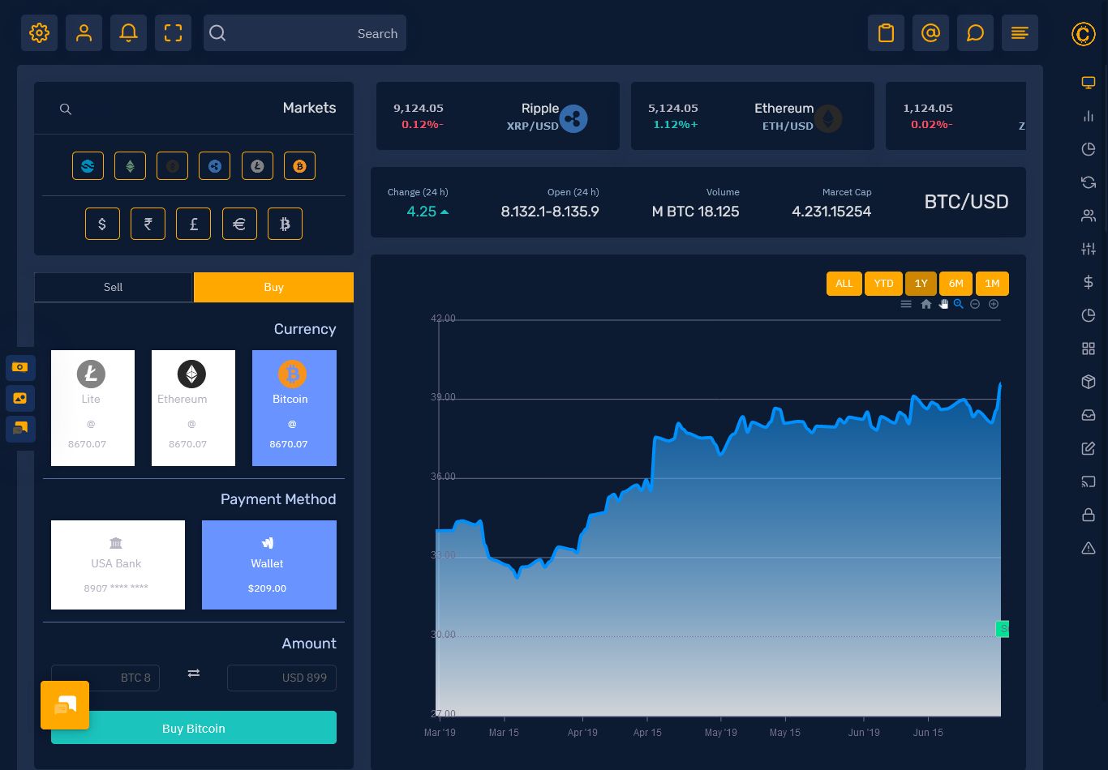Open the refresh arrows icon in sidebar
The height and width of the screenshot is (770, 1108).
(1089, 182)
